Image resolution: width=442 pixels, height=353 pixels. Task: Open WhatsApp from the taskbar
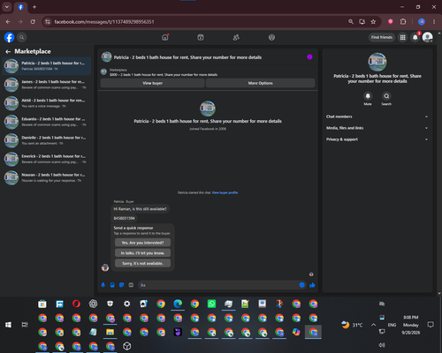211,304
